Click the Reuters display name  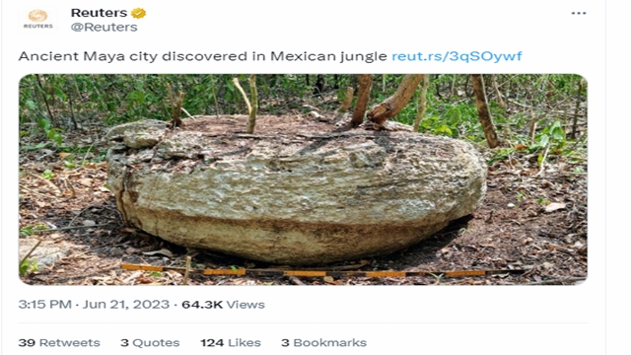(99, 13)
